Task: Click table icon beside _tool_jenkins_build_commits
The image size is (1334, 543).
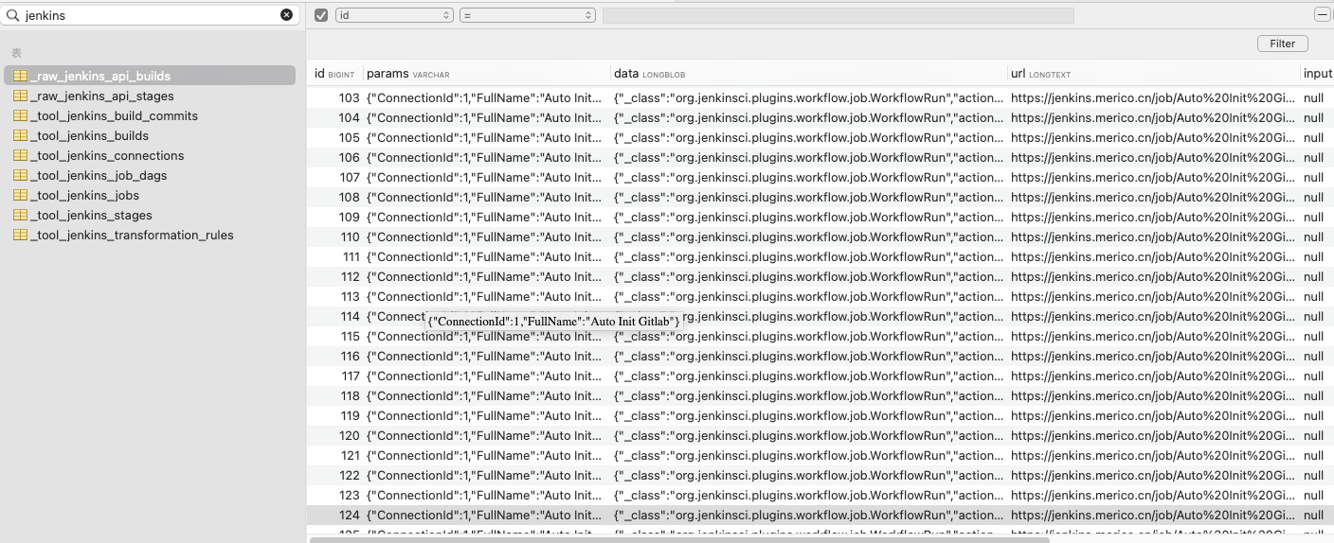Action: [x=20, y=115]
